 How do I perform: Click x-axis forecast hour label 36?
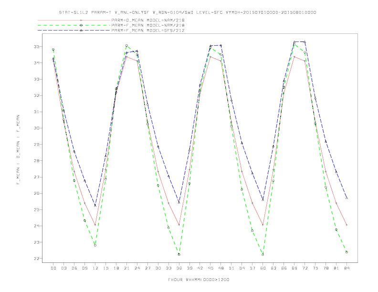pyautogui.click(x=179, y=268)
